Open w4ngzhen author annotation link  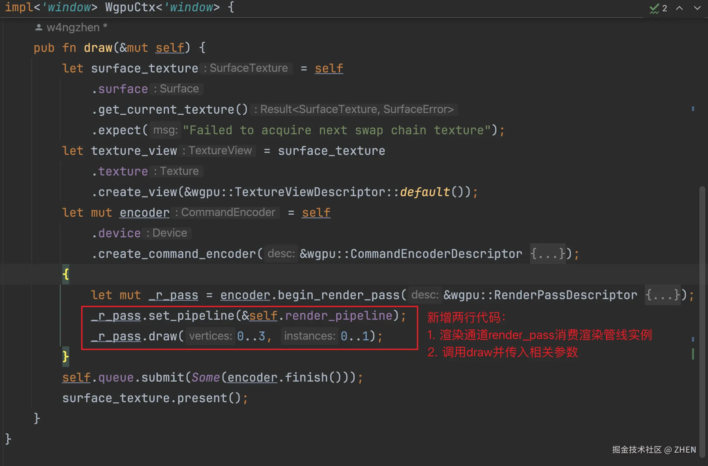[x=73, y=28]
